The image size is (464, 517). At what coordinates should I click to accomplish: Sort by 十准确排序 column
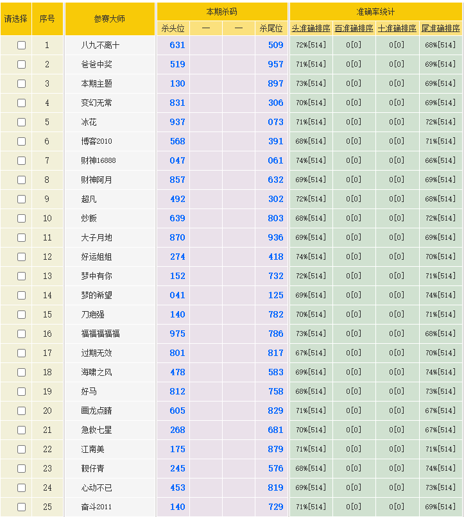coord(397,29)
